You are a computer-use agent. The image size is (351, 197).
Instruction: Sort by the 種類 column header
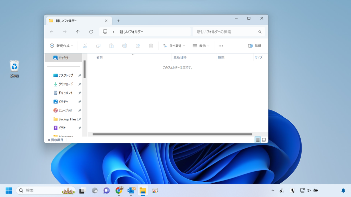click(x=221, y=57)
